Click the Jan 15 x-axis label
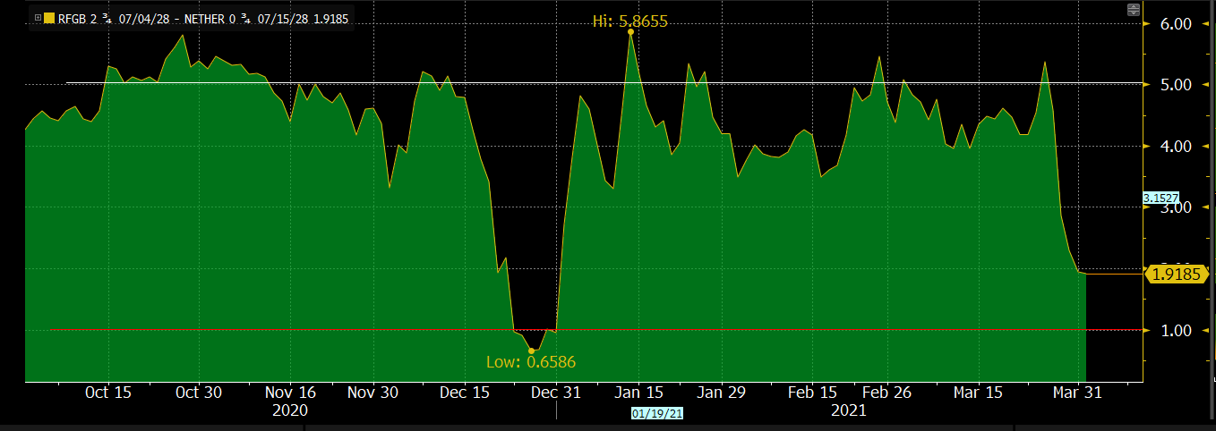 click(639, 392)
